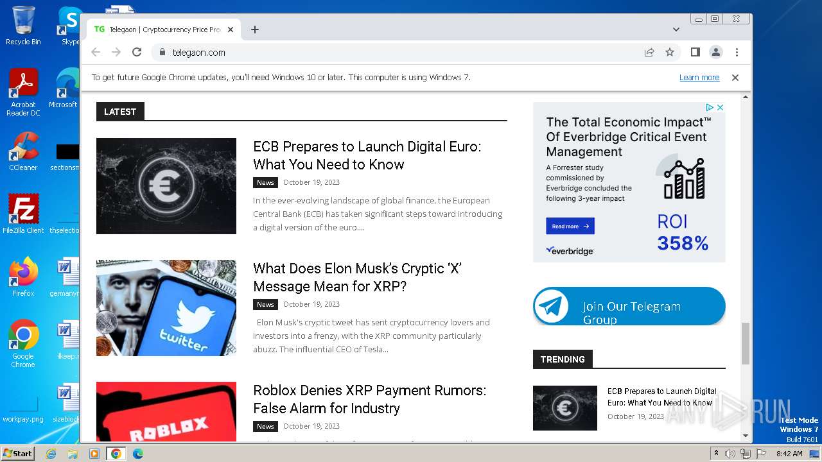The width and height of the screenshot is (822, 462).
Task: Open ECB Prepares to Launch Digital Euro headline
Action: (367, 155)
